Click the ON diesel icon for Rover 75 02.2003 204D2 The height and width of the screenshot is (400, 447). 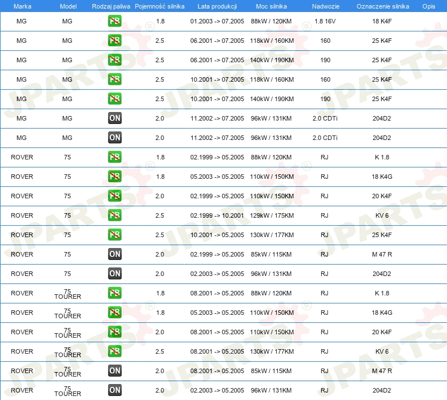(x=114, y=274)
